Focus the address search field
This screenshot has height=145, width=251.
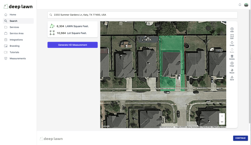[142, 15]
